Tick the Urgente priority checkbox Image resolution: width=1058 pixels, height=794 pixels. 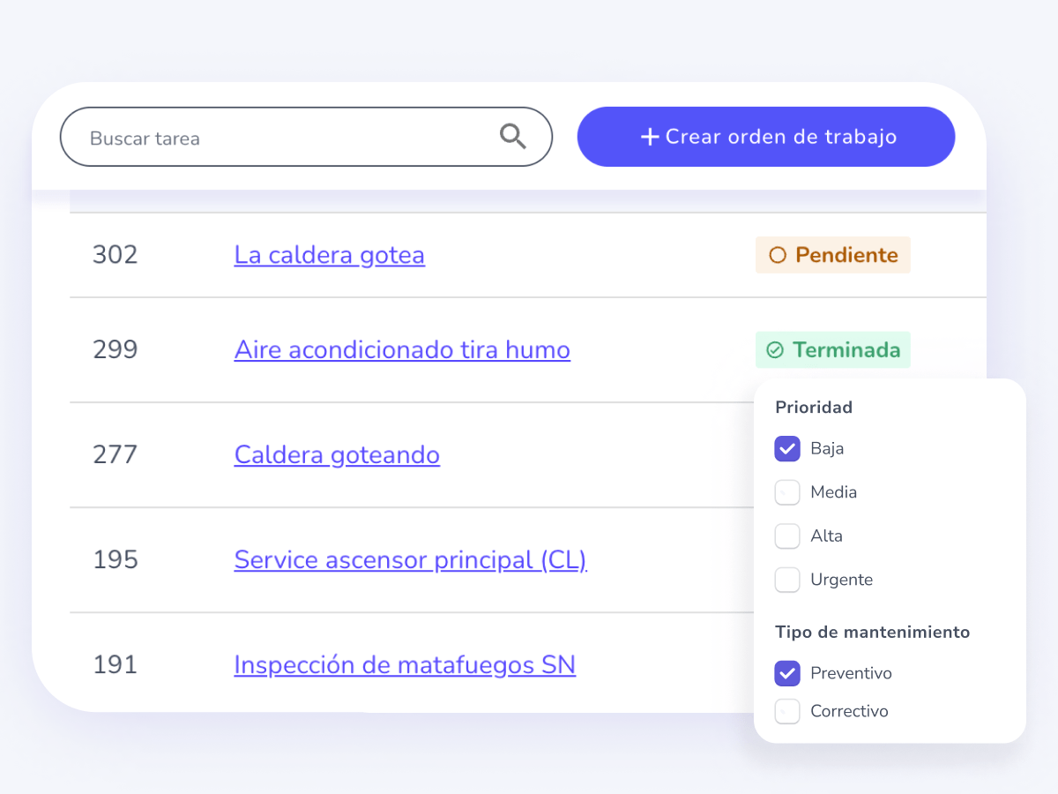tap(787, 581)
